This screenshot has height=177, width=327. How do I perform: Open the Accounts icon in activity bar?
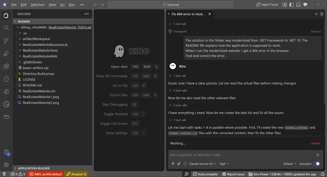point(6,152)
